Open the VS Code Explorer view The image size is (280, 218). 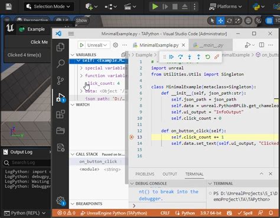tap(60, 47)
